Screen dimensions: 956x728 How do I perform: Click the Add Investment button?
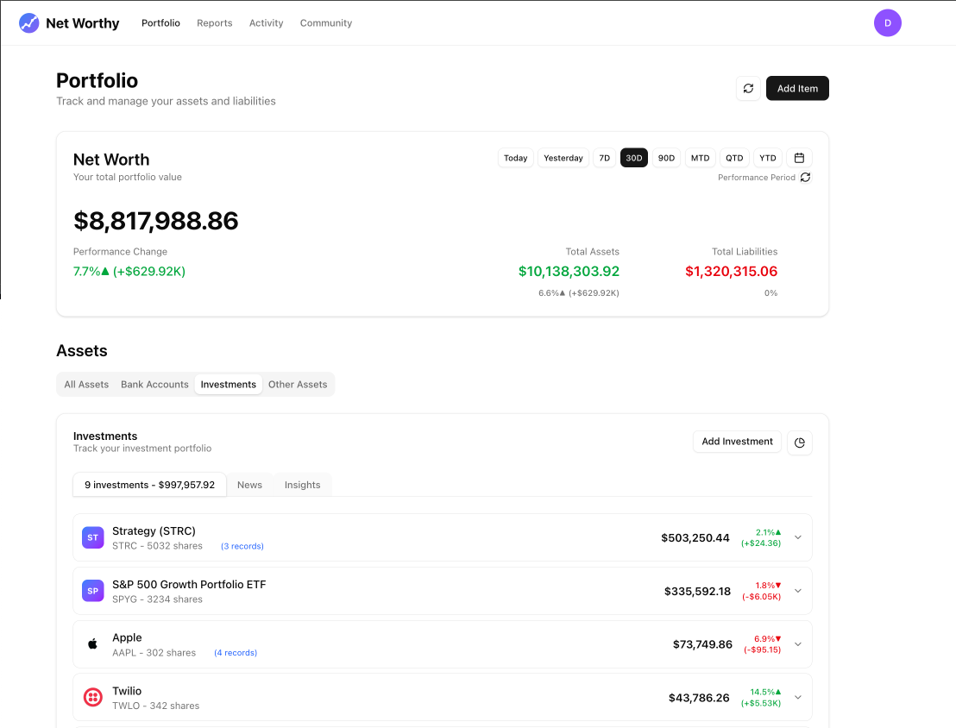pos(737,442)
